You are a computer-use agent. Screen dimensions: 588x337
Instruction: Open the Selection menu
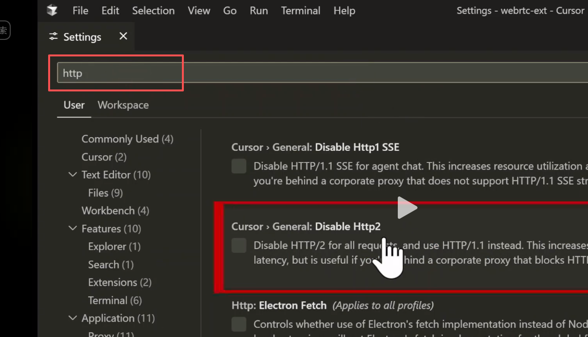(x=153, y=11)
